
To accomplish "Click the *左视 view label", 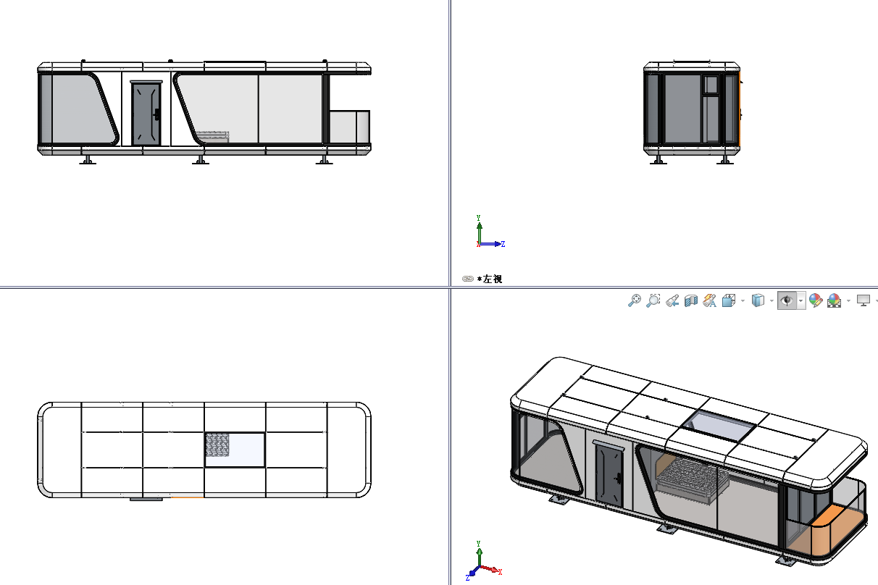I will (x=490, y=279).
